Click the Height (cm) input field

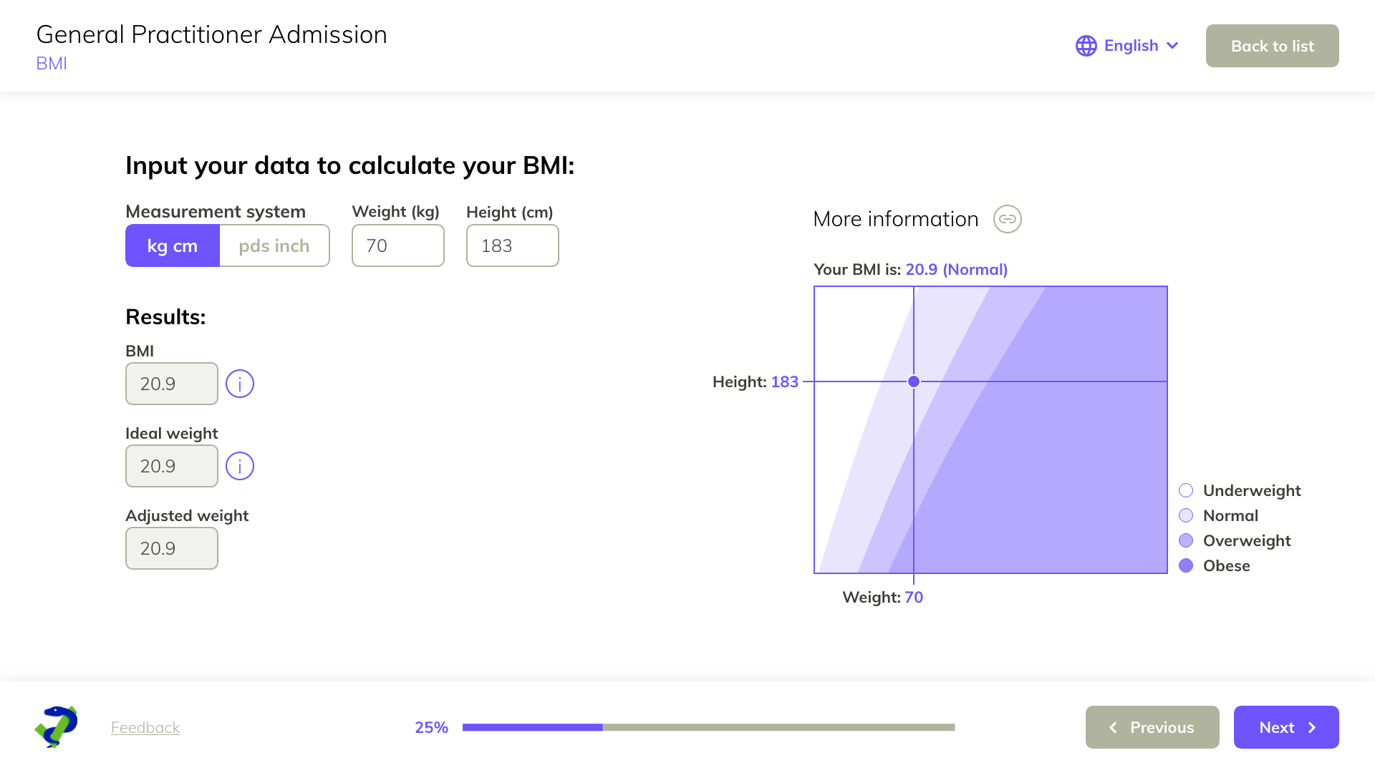(x=513, y=245)
